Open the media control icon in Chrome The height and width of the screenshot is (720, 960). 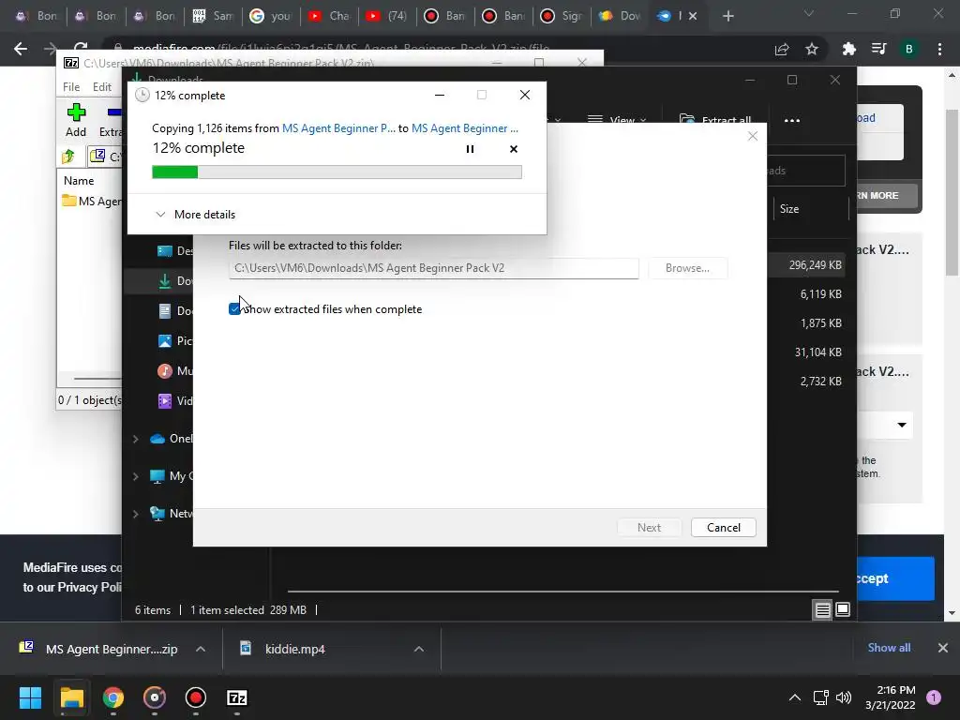coord(878,49)
